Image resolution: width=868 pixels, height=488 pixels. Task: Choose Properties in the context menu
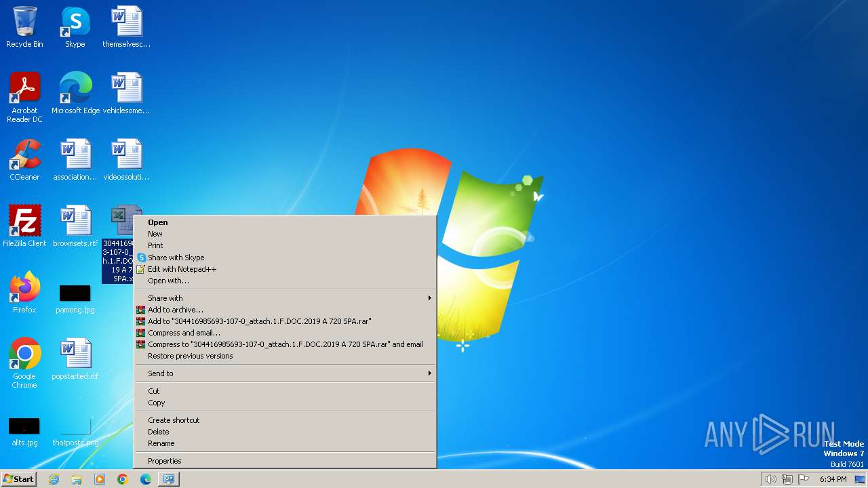coord(285,461)
